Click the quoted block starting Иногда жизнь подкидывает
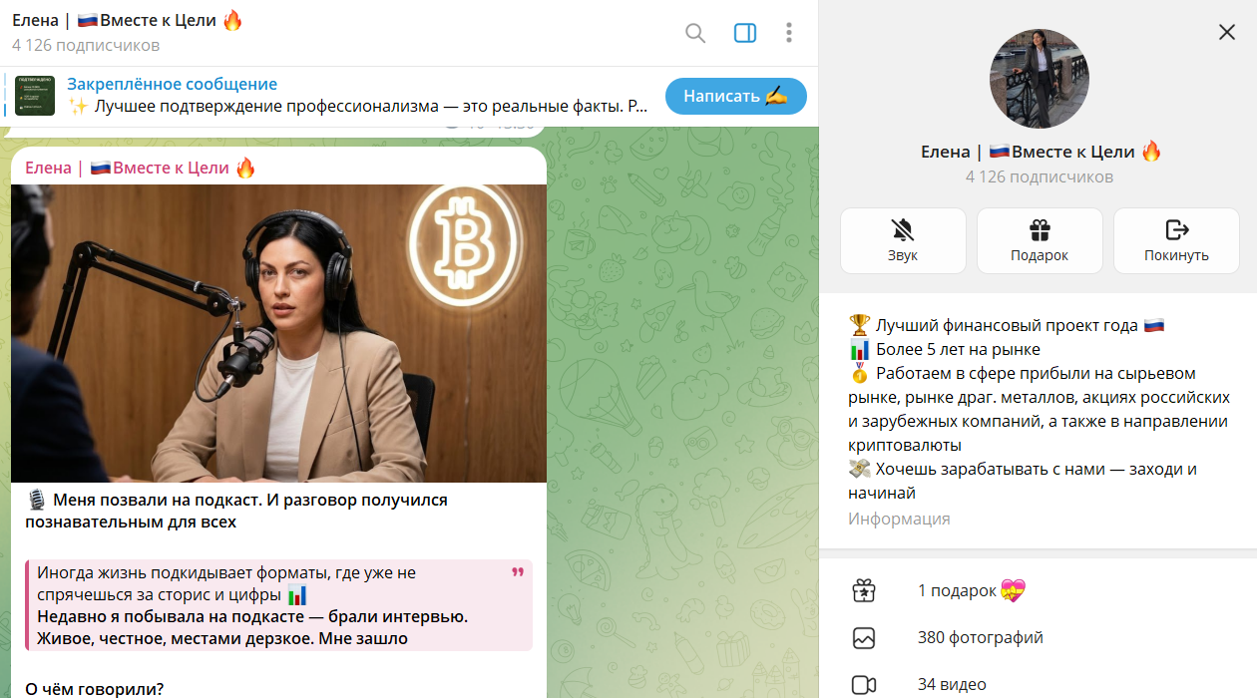 tap(278, 605)
